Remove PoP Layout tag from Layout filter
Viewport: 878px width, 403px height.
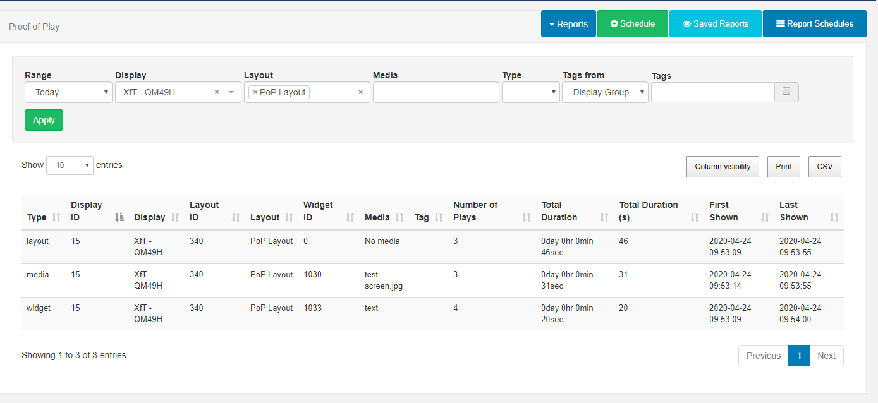(x=255, y=92)
